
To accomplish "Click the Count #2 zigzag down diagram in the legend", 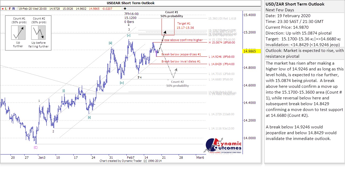I will click(38, 33).
